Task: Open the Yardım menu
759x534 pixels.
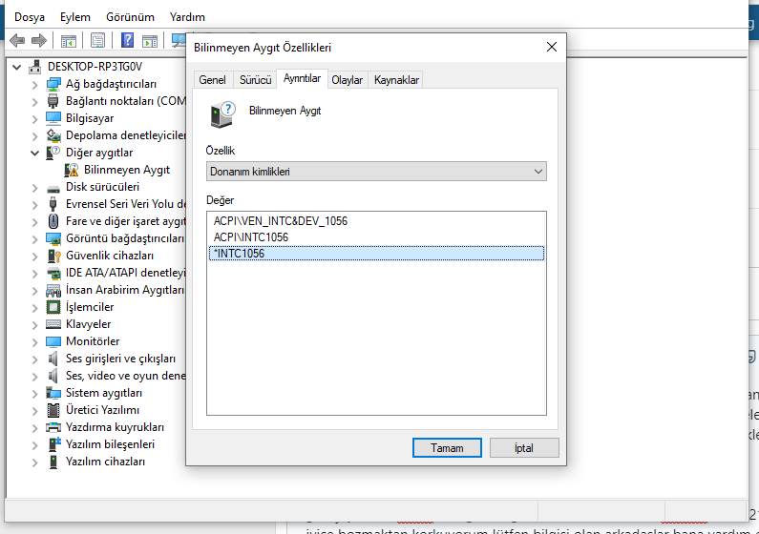Action: [187, 17]
